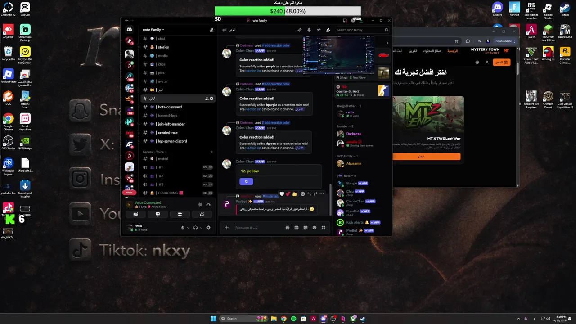576x324 pixels.
Task: Open Darkness in the member list
Action: (361, 134)
